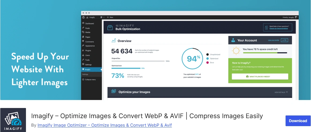Click the document icon in help box

(x=266, y=27)
